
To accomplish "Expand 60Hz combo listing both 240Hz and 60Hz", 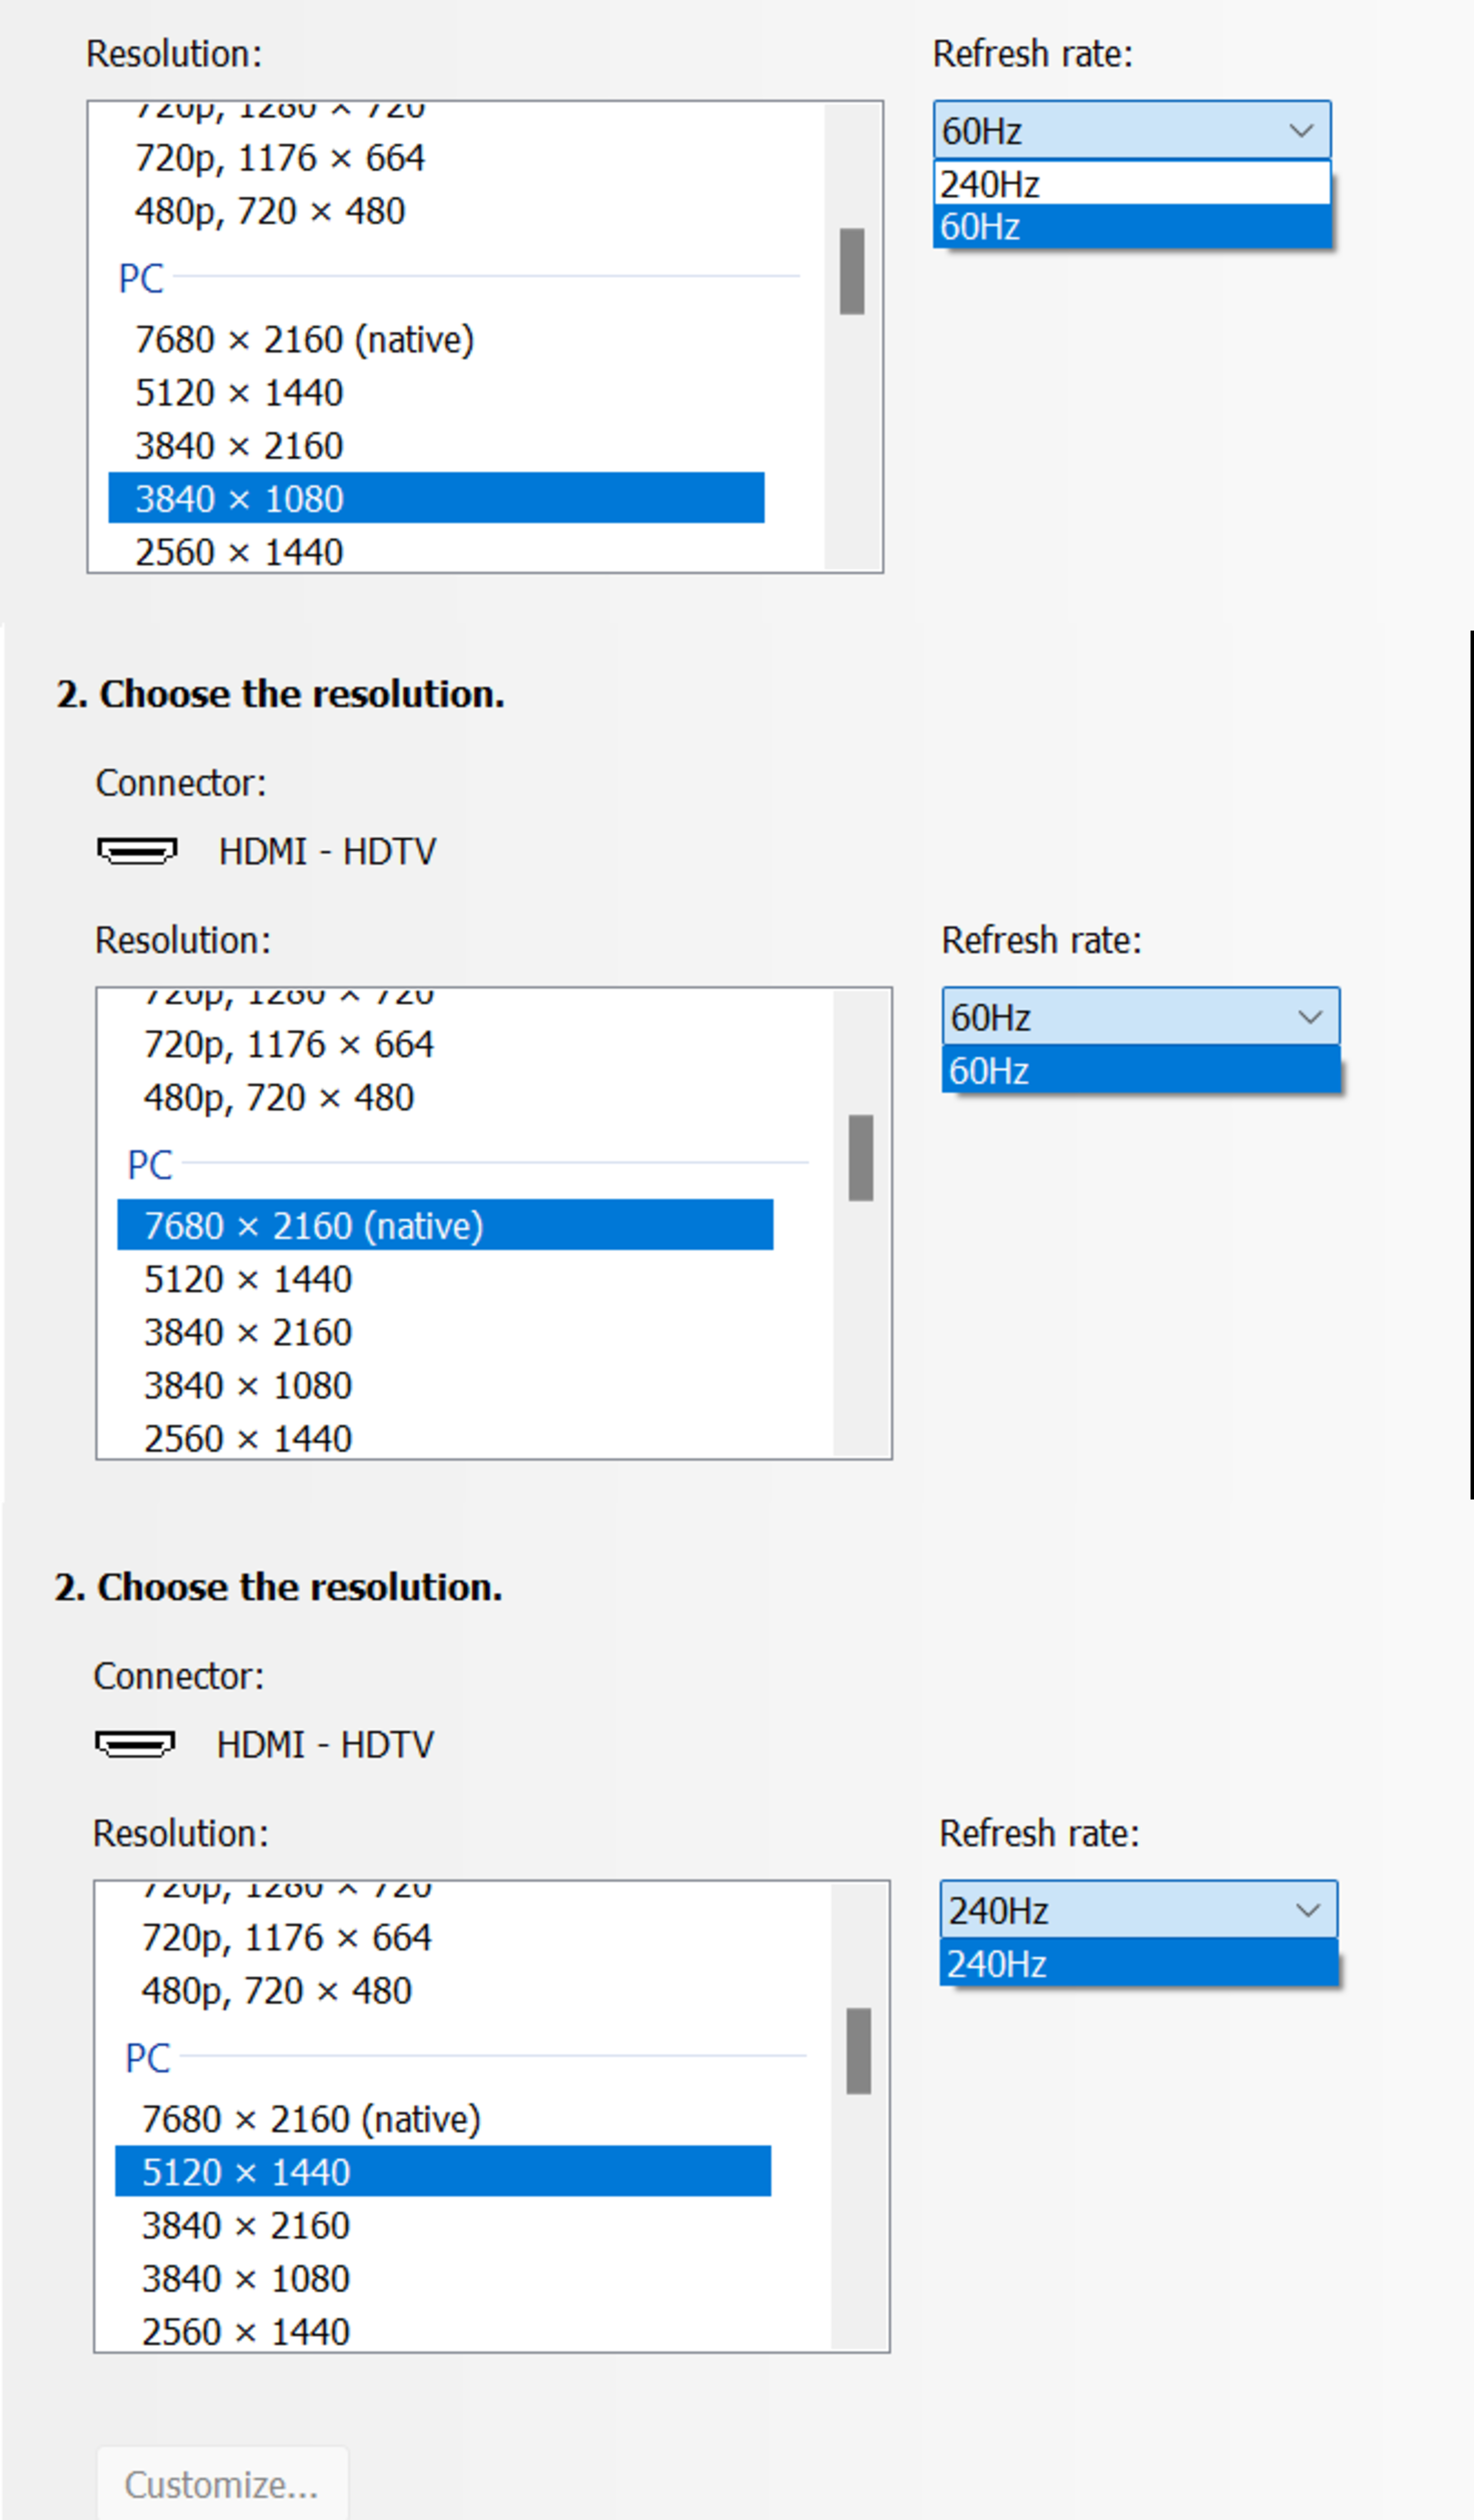I will pyautogui.click(x=1300, y=130).
